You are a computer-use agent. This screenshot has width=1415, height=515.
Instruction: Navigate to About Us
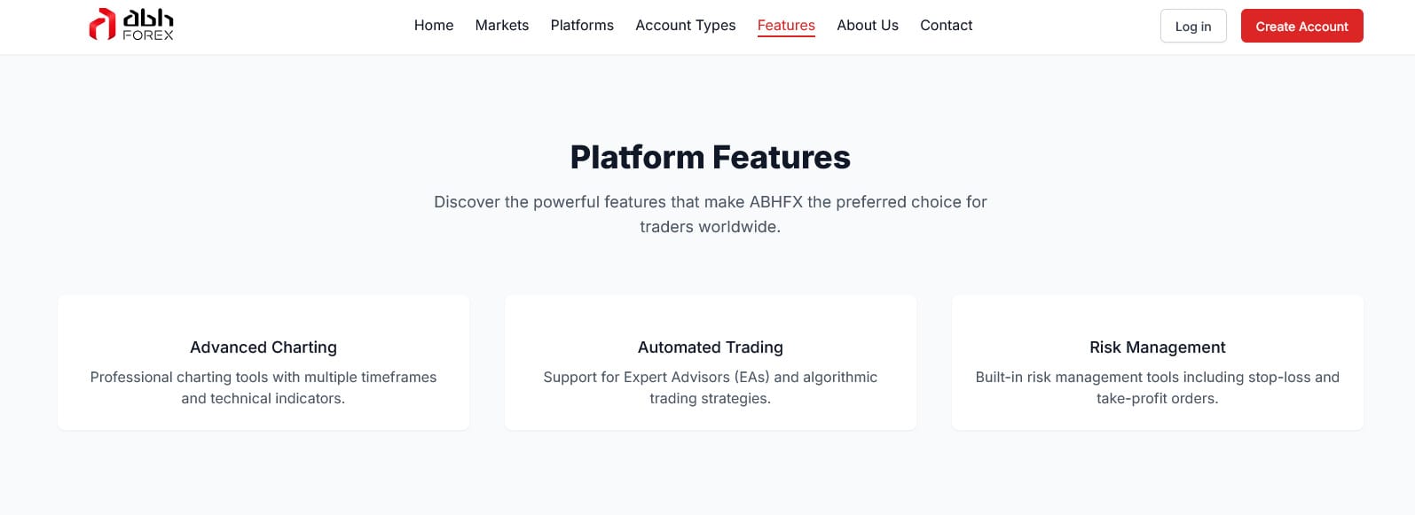[867, 26]
